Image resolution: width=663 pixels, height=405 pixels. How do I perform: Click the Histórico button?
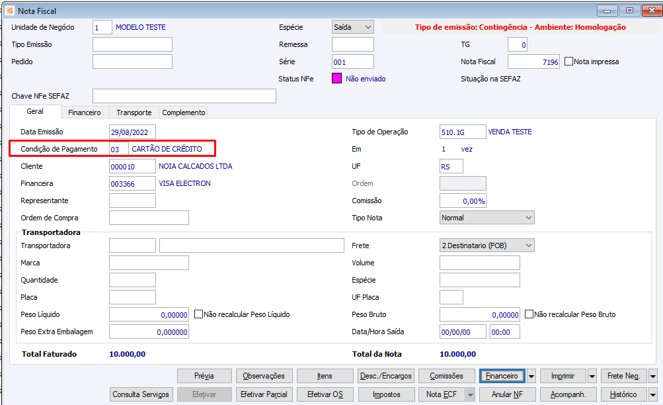(624, 394)
